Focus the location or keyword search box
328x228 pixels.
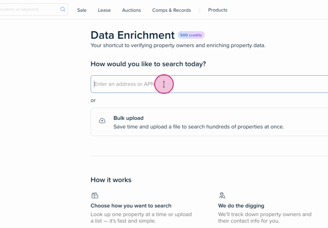pos(29,9)
